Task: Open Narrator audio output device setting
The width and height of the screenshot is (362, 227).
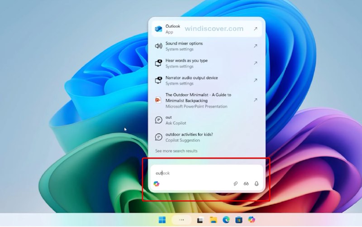Action: tap(206, 80)
